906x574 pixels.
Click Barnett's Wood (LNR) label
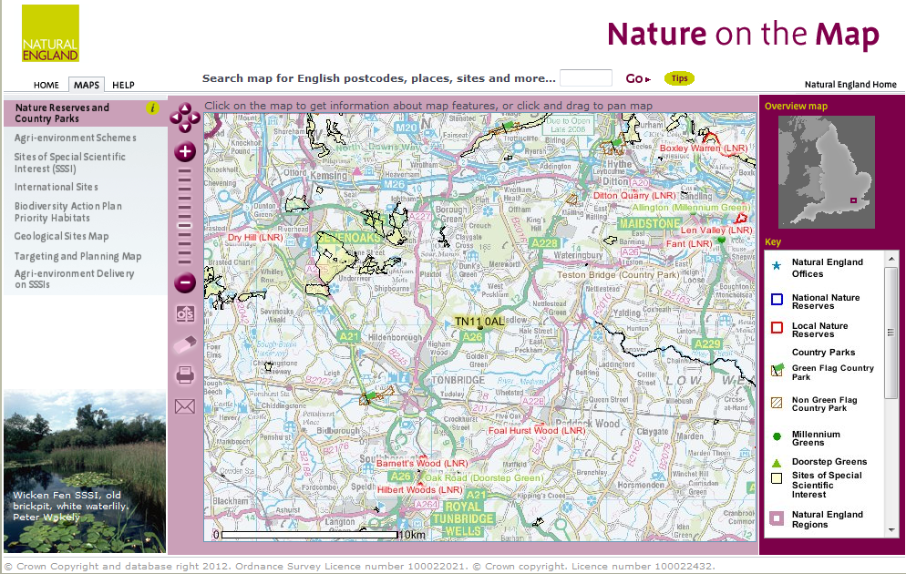click(422, 463)
